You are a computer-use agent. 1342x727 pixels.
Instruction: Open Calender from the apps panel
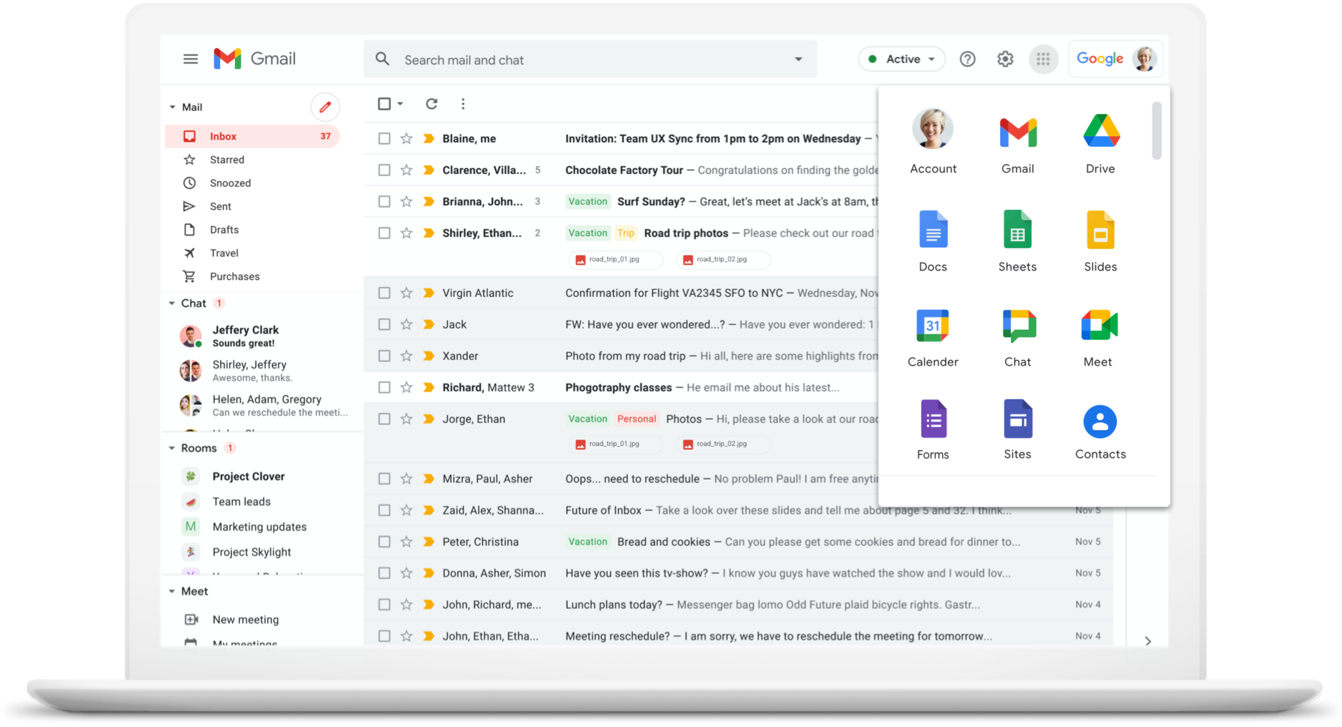point(933,338)
